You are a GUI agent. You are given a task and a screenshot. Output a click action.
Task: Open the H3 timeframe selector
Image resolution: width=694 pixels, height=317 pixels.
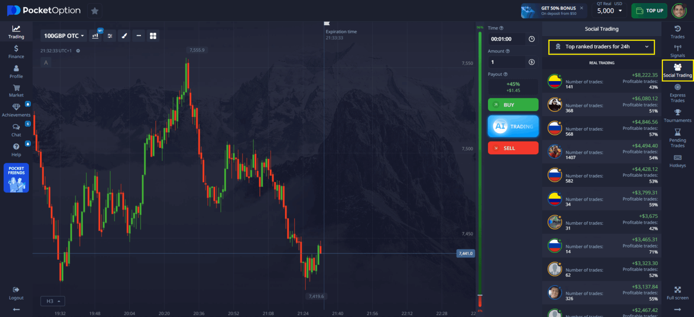52,301
